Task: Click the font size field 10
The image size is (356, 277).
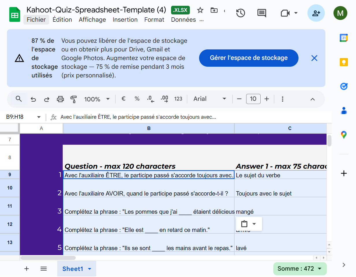Action: pos(253,99)
